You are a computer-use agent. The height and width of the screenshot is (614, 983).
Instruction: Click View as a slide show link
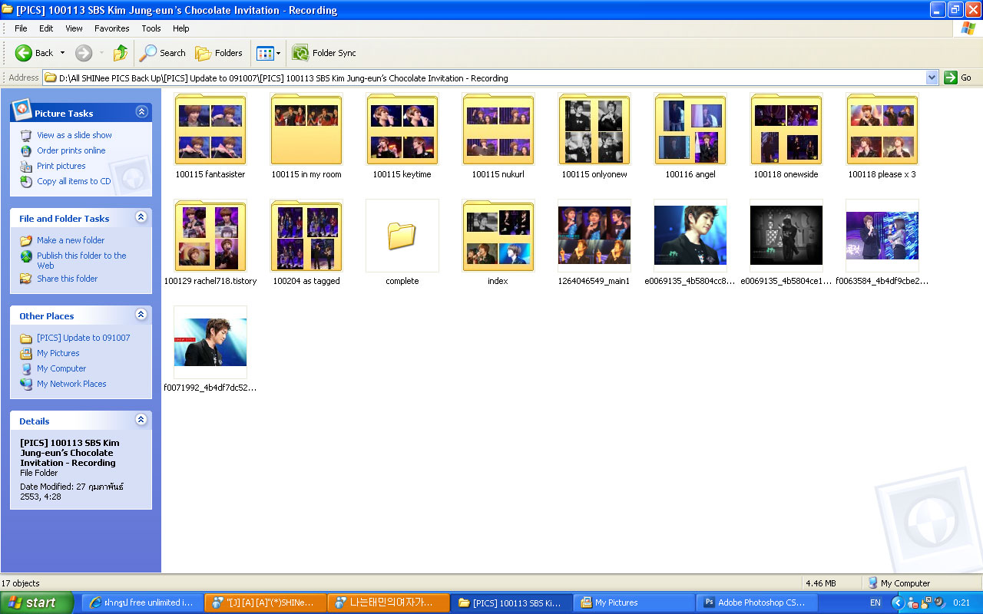tap(74, 135)
